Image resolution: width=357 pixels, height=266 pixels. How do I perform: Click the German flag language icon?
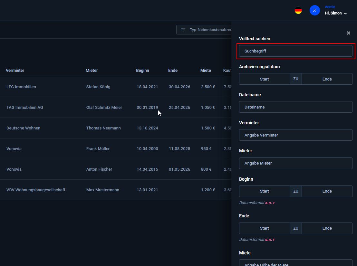click(298, 10)
